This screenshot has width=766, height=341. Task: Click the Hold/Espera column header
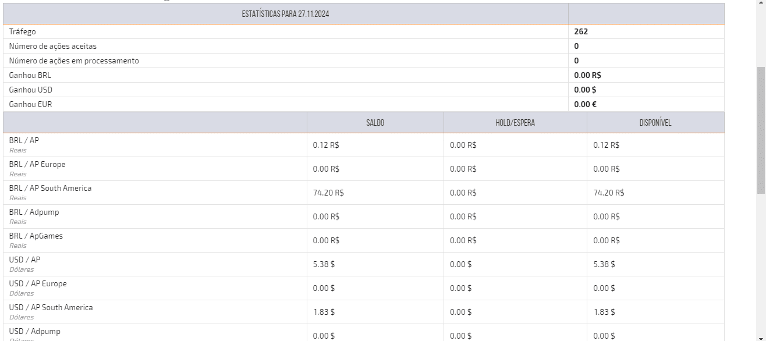[x=515, y=123]
